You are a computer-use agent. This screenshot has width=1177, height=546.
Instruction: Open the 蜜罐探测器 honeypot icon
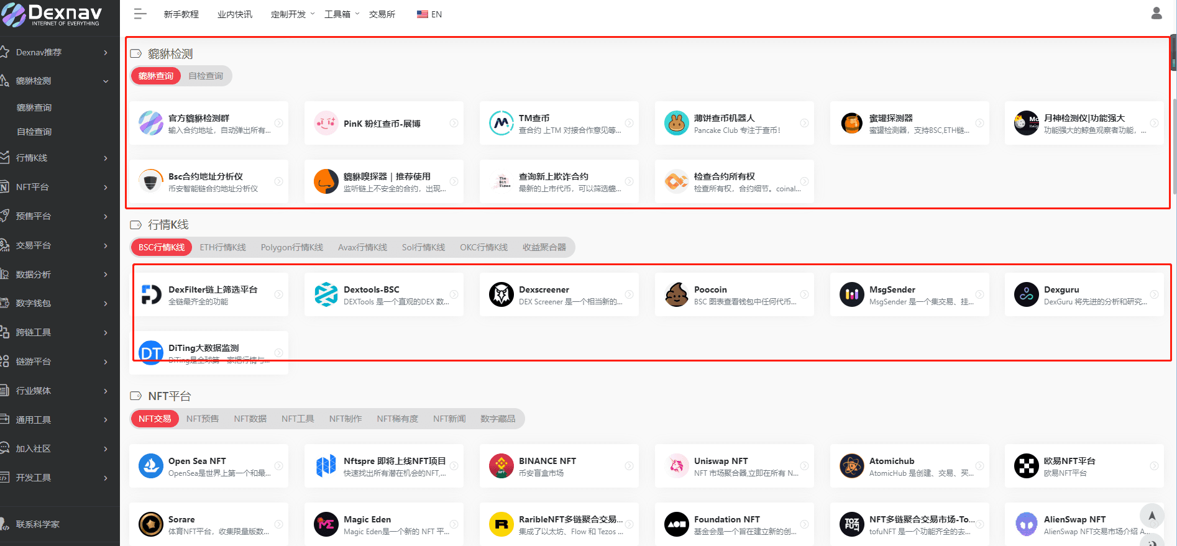[852, 123]
